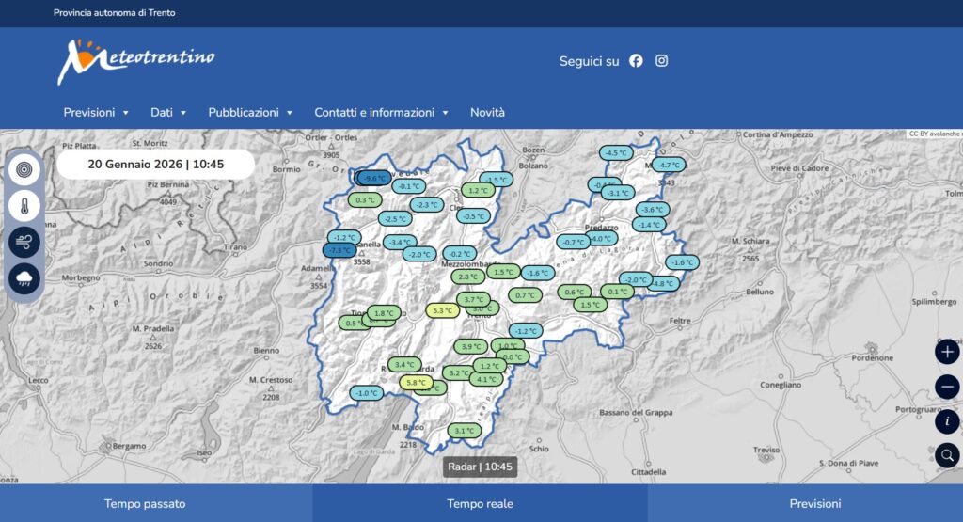Select the -2.5 °C station marker
Image resolution: width=963 pixels, height=522 pixels.
pos(395,218)
